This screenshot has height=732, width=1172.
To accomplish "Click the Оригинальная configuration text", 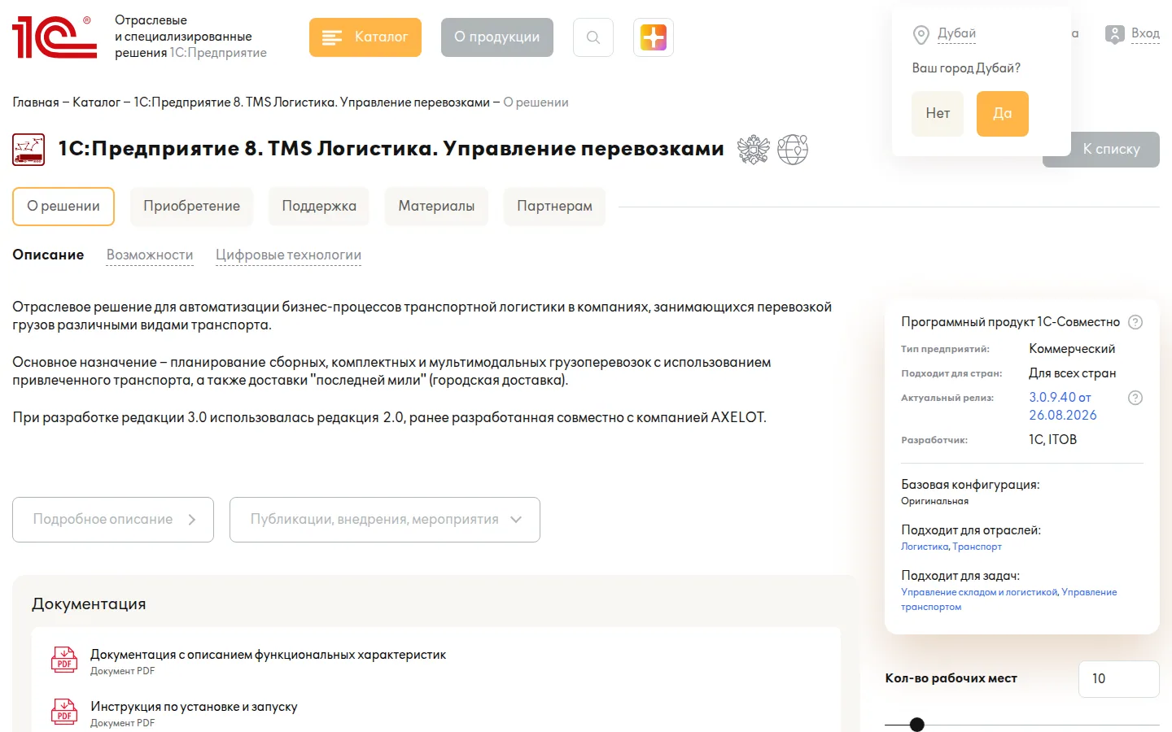I will point(934,501).
